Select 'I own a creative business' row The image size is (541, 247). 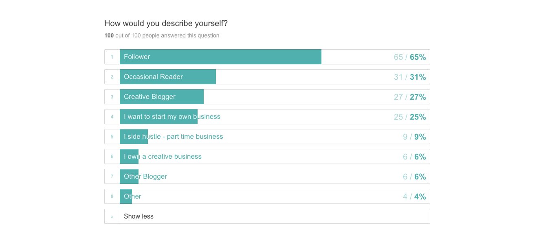267,157
